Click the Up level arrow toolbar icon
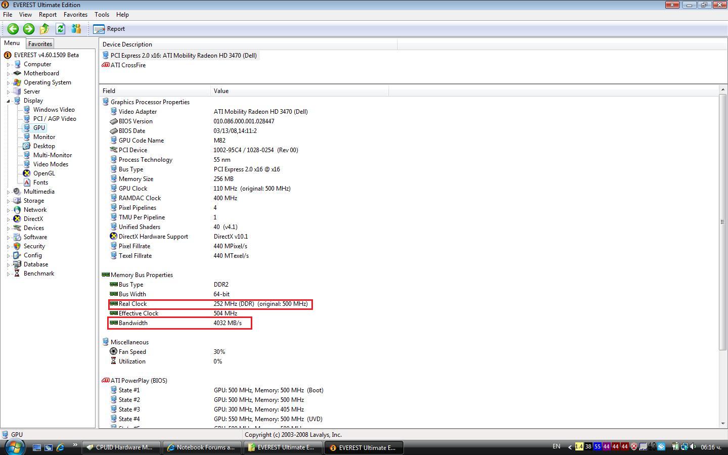Image resolution: width=728 pixels, height=455 pixels. click(44, 29)
